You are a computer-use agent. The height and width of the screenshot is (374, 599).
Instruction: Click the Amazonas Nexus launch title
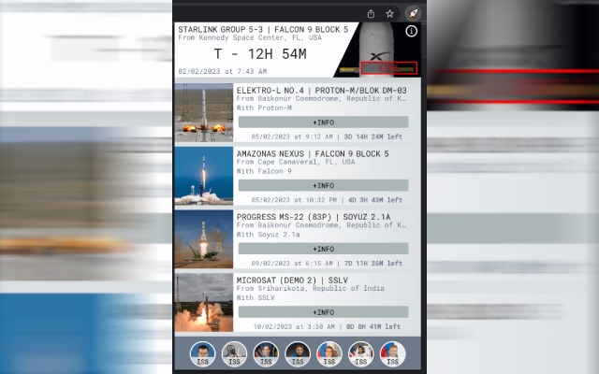point(313,153)
